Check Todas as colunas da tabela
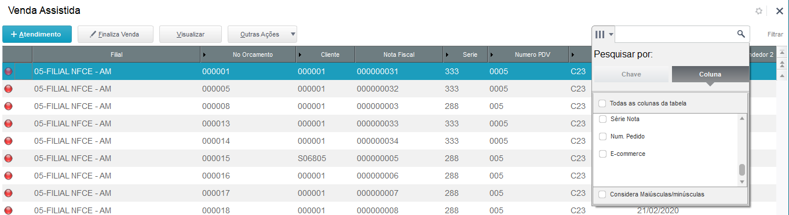 click(602, 103)
